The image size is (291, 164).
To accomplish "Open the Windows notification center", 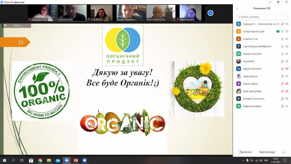I will click(285, 160).
